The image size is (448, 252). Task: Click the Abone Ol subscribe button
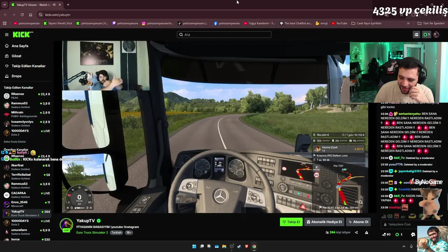tap(358, 222)
